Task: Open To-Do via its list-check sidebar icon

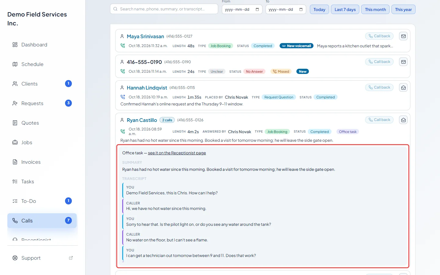Action: coord(15,201)
